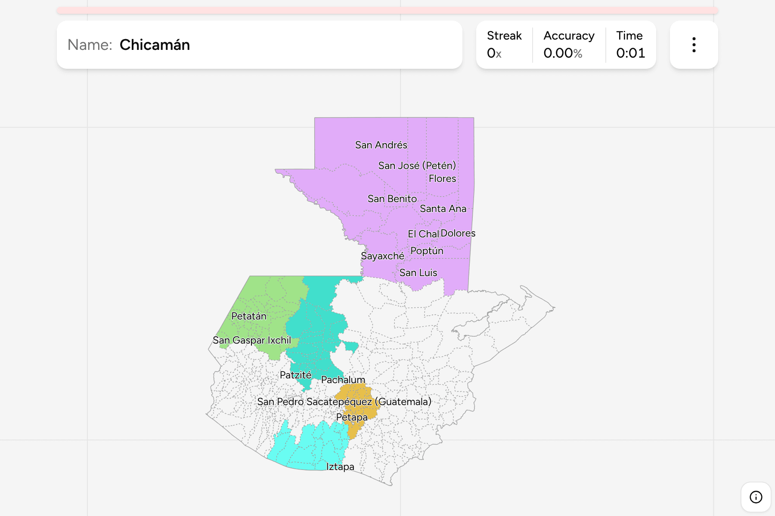Select Sayaxché on the map
Screen dimensions: 775x516
[x=382, y=256]
